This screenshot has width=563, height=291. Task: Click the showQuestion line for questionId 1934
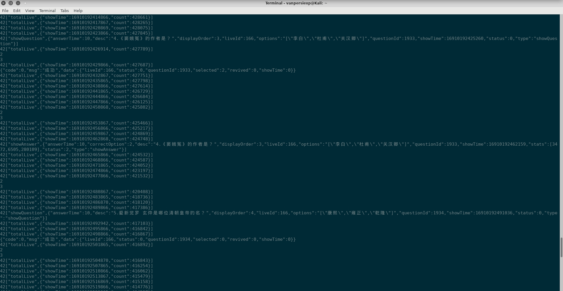pos(279,216)
